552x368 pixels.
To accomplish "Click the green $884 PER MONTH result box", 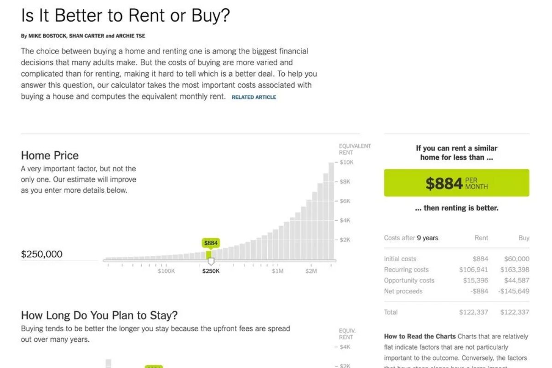I will pos(456,183).
